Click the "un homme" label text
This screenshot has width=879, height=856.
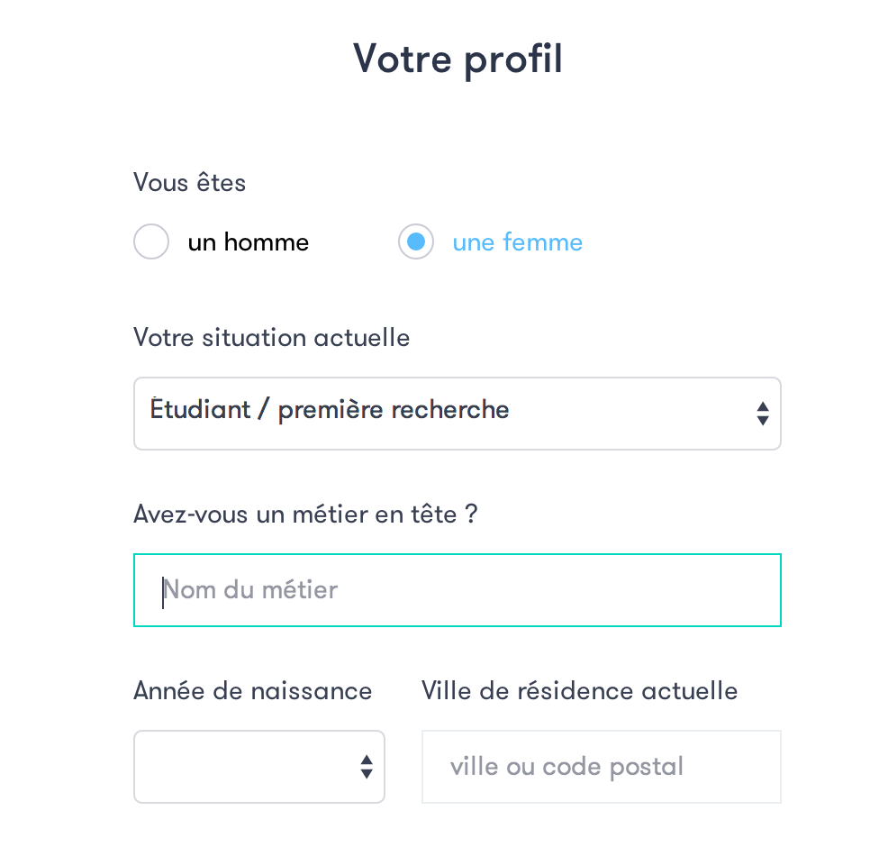pyautogui.click(x=248, y=242)
